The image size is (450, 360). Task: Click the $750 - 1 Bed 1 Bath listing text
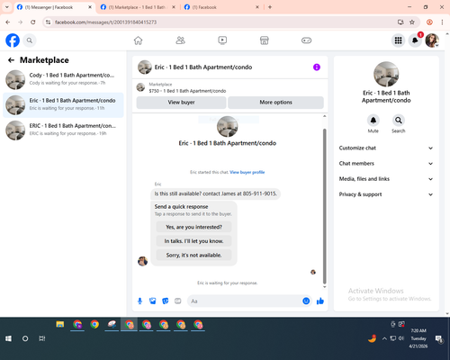click(x=187, y=91)
